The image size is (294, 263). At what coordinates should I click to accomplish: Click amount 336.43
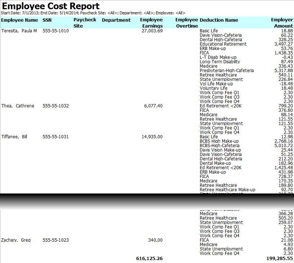pyautogui.click(x=286, y=66)
